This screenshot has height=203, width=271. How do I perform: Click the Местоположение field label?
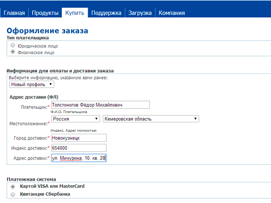[29, 124]
